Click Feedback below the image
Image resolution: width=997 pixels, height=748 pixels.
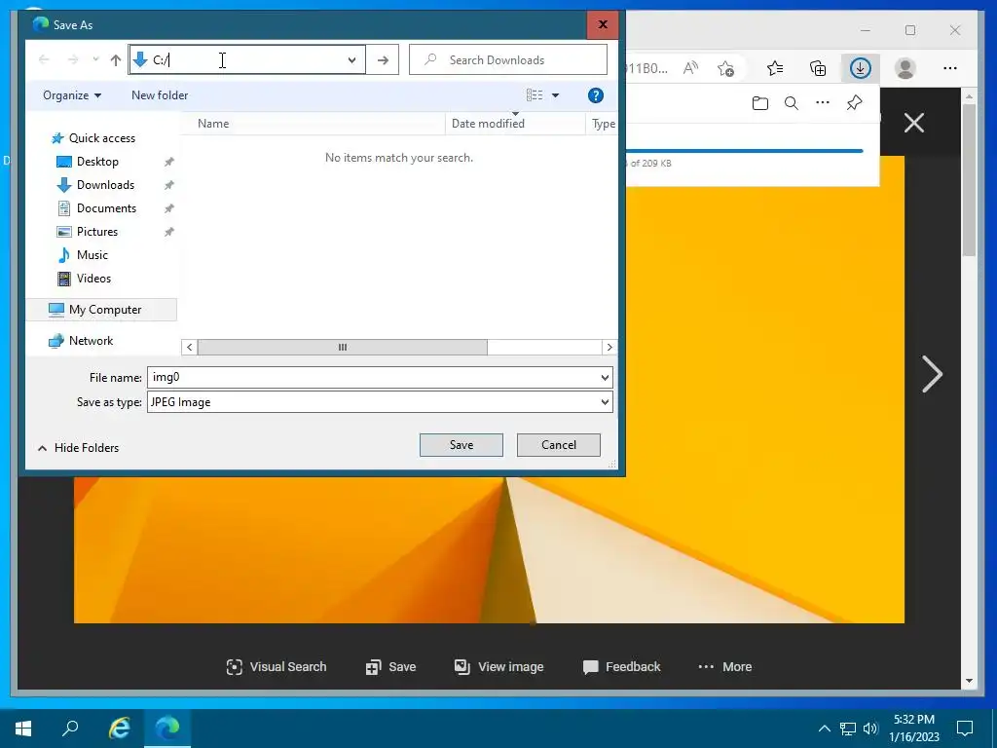coord(621,666)
